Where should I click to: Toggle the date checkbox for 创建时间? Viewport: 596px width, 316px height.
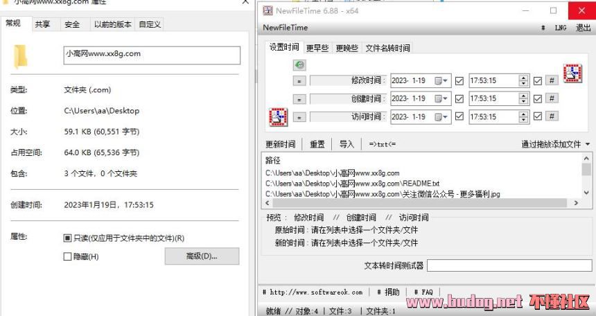click(x=459, y=98)
